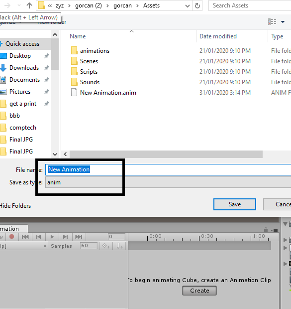Jump to last keyframe of animation
Viewport: 291px width, 309px height.
click(x=79, y=236)
